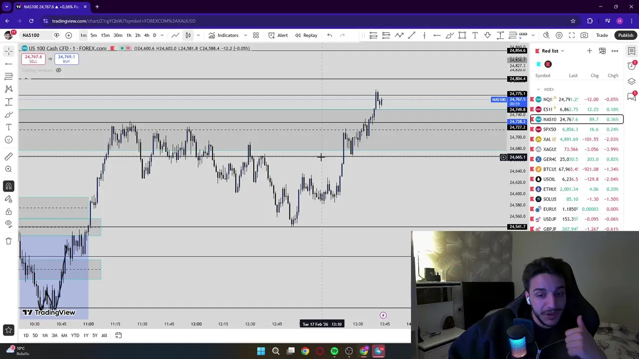Open the Indicators dialog
The height and width of the screenshot is (359, 639).
(223, 35)
